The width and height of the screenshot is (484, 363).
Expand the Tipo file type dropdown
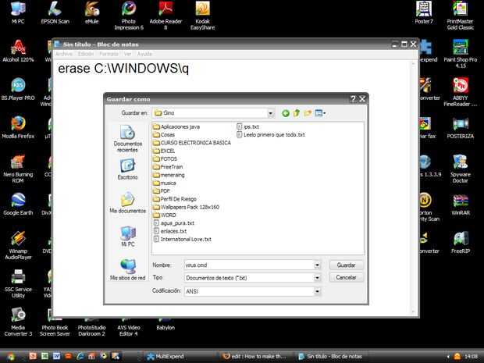[317, 278]
